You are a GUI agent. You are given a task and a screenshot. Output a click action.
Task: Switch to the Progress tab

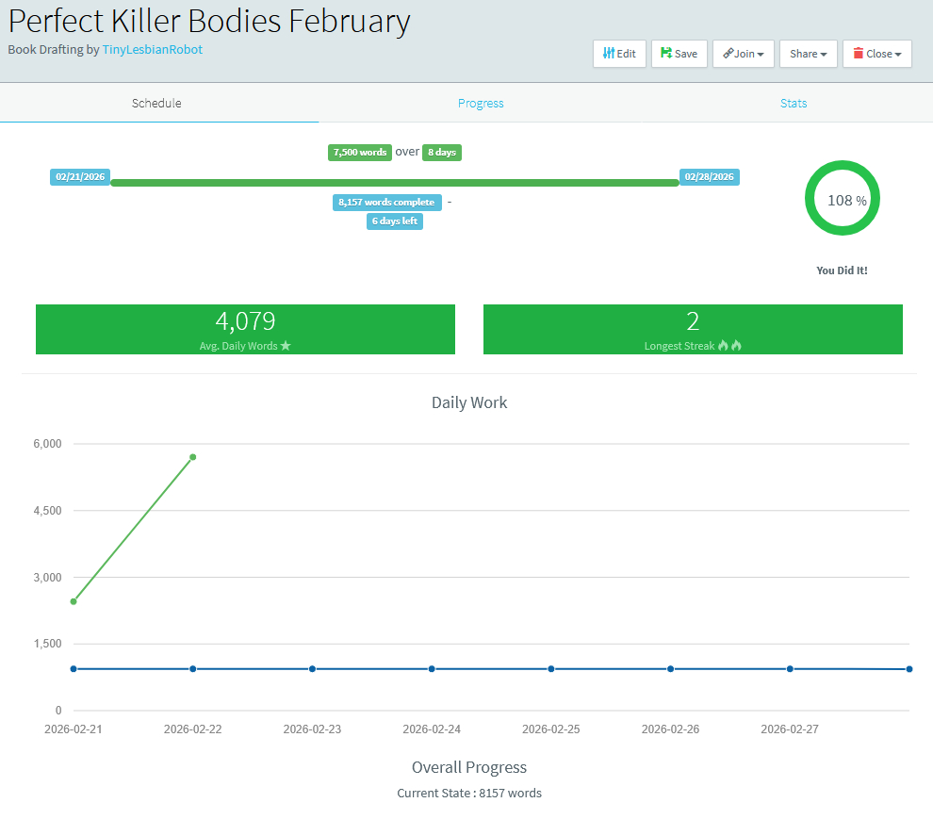point(481,103)
